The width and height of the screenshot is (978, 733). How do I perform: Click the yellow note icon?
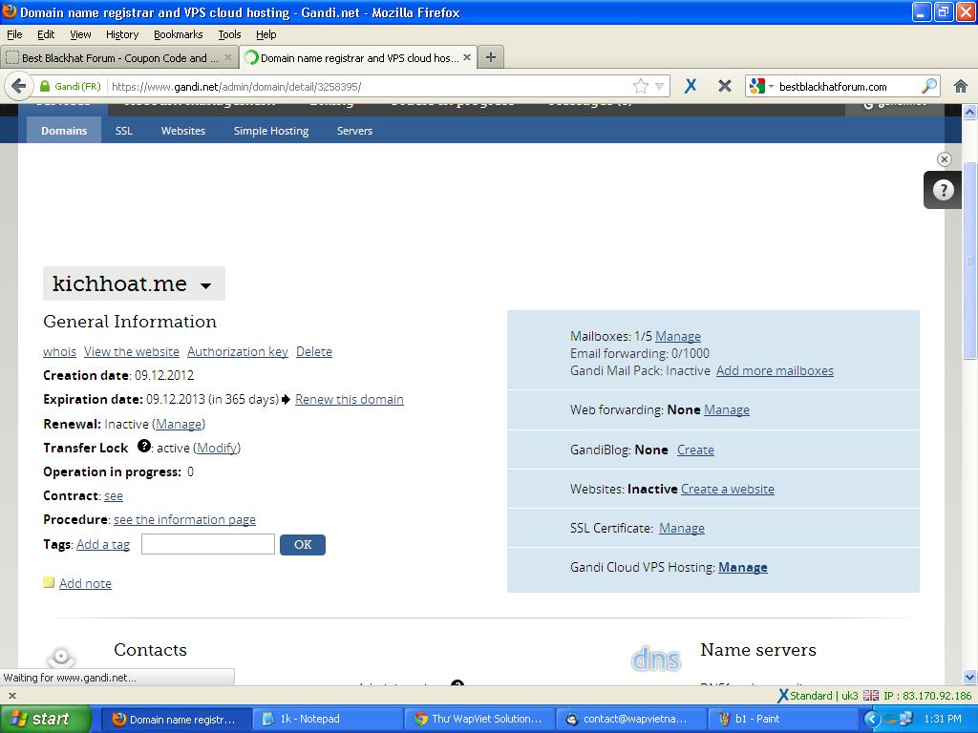tap(49, 582)
